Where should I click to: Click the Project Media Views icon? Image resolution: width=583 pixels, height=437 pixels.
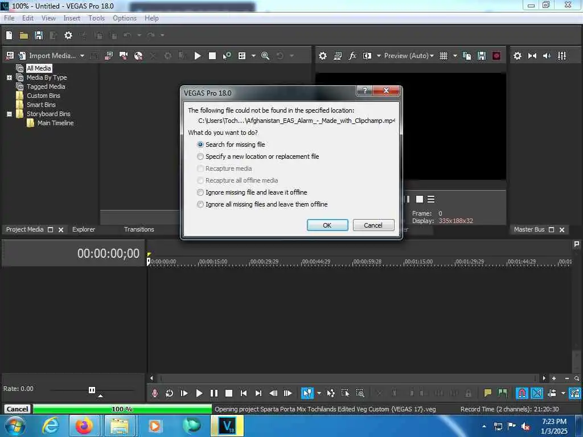coord(242,56)
